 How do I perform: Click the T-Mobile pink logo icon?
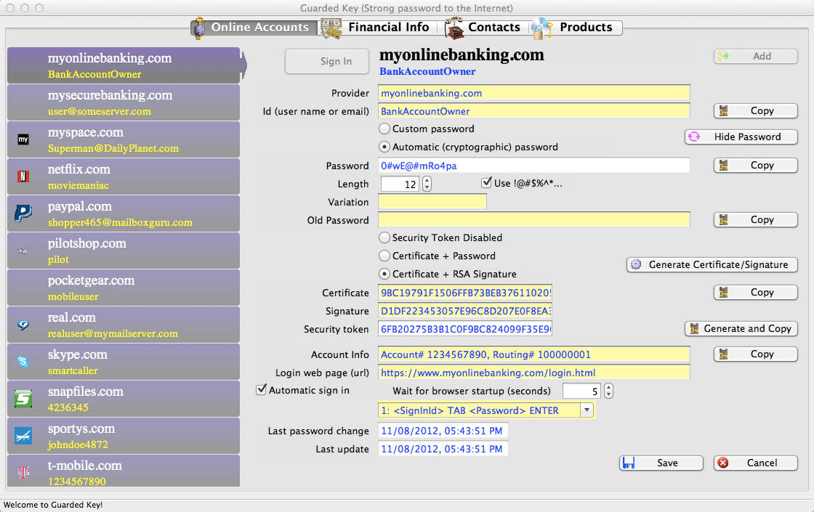tap(23, 473)
